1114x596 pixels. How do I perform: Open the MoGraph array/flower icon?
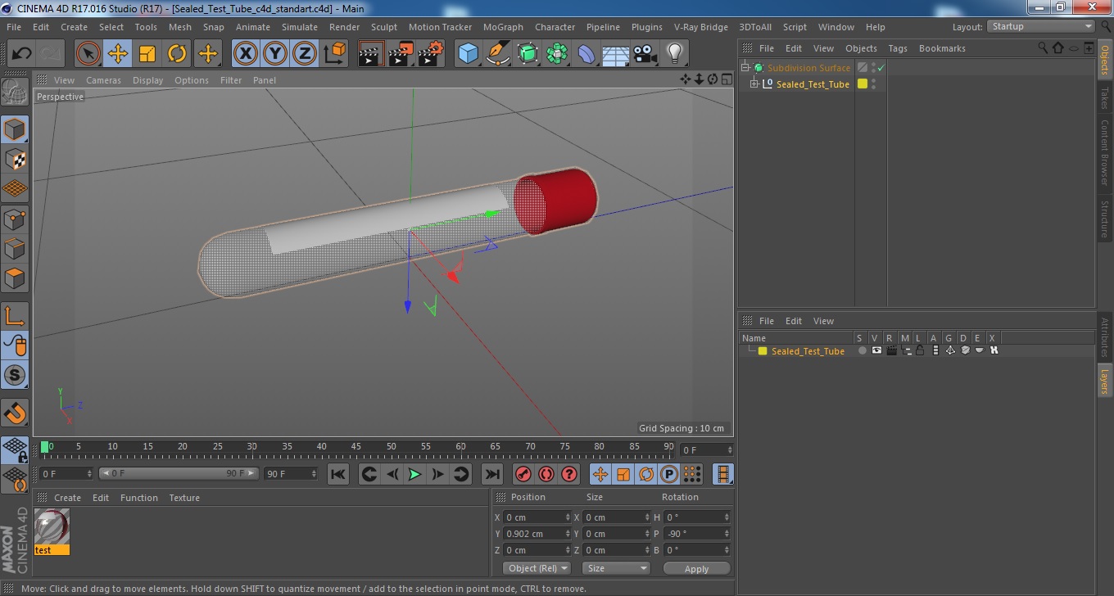pos(557,54)
